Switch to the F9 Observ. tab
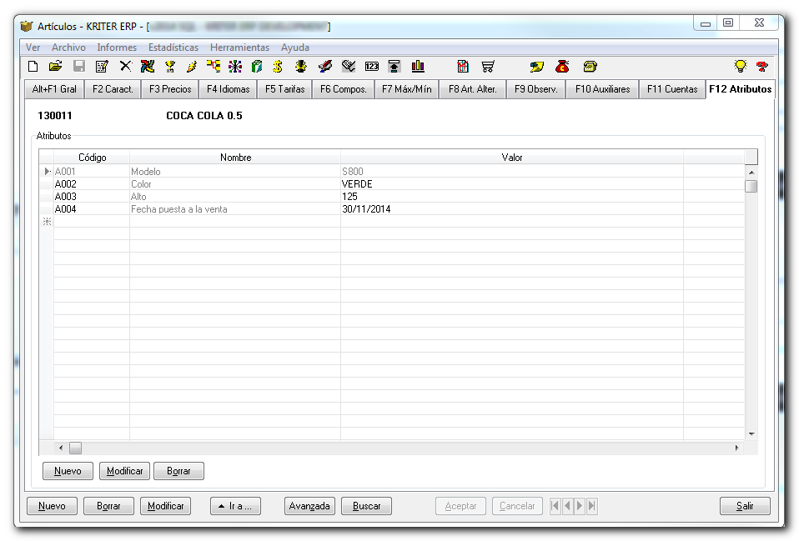799x541 pixels. [536, 89]
